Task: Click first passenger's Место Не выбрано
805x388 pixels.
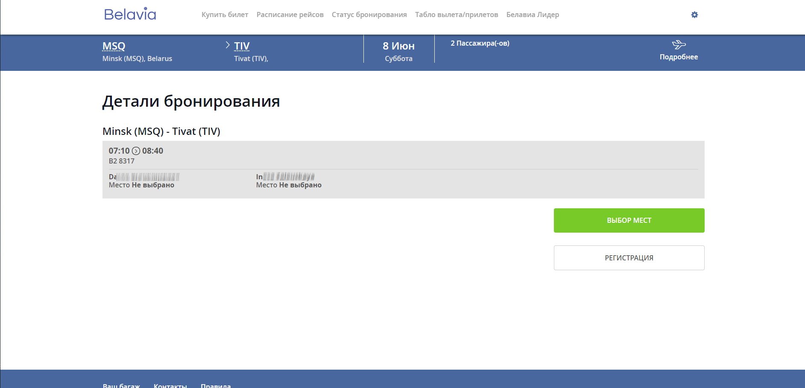Action: 141,185
